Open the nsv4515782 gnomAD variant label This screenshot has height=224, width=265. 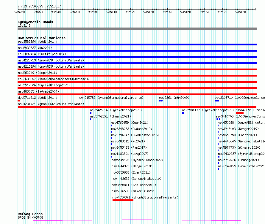click(x=110, y=98)
